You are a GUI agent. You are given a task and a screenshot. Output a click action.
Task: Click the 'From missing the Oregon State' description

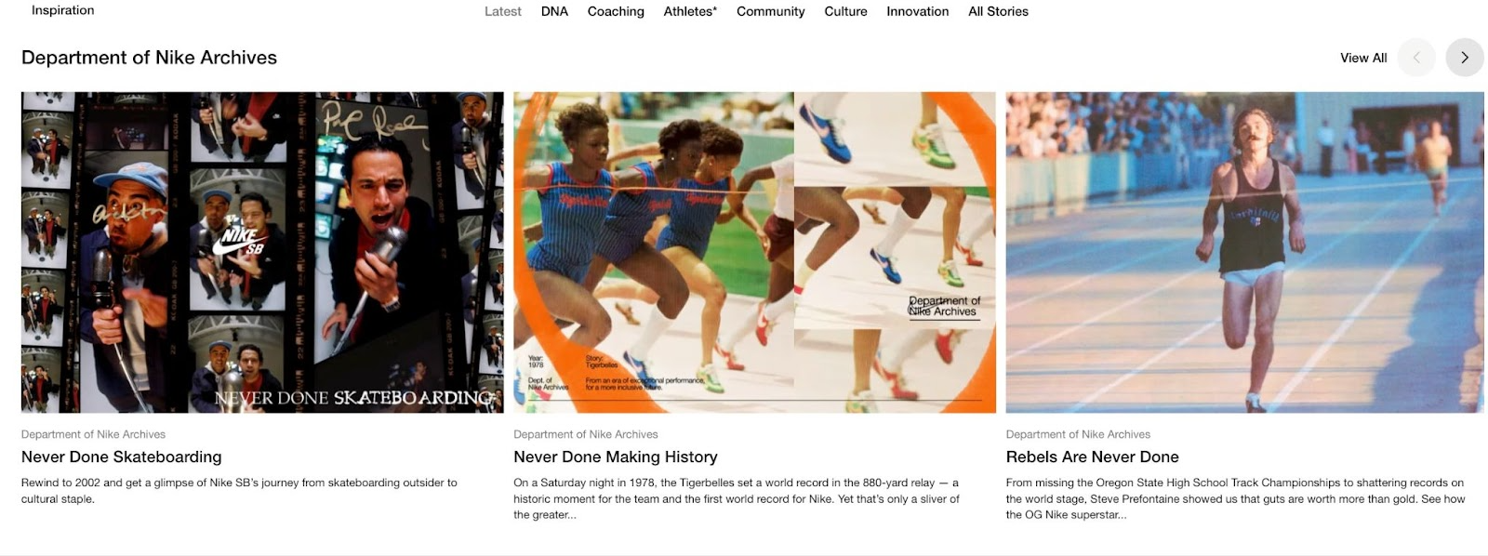(1236, 498)
